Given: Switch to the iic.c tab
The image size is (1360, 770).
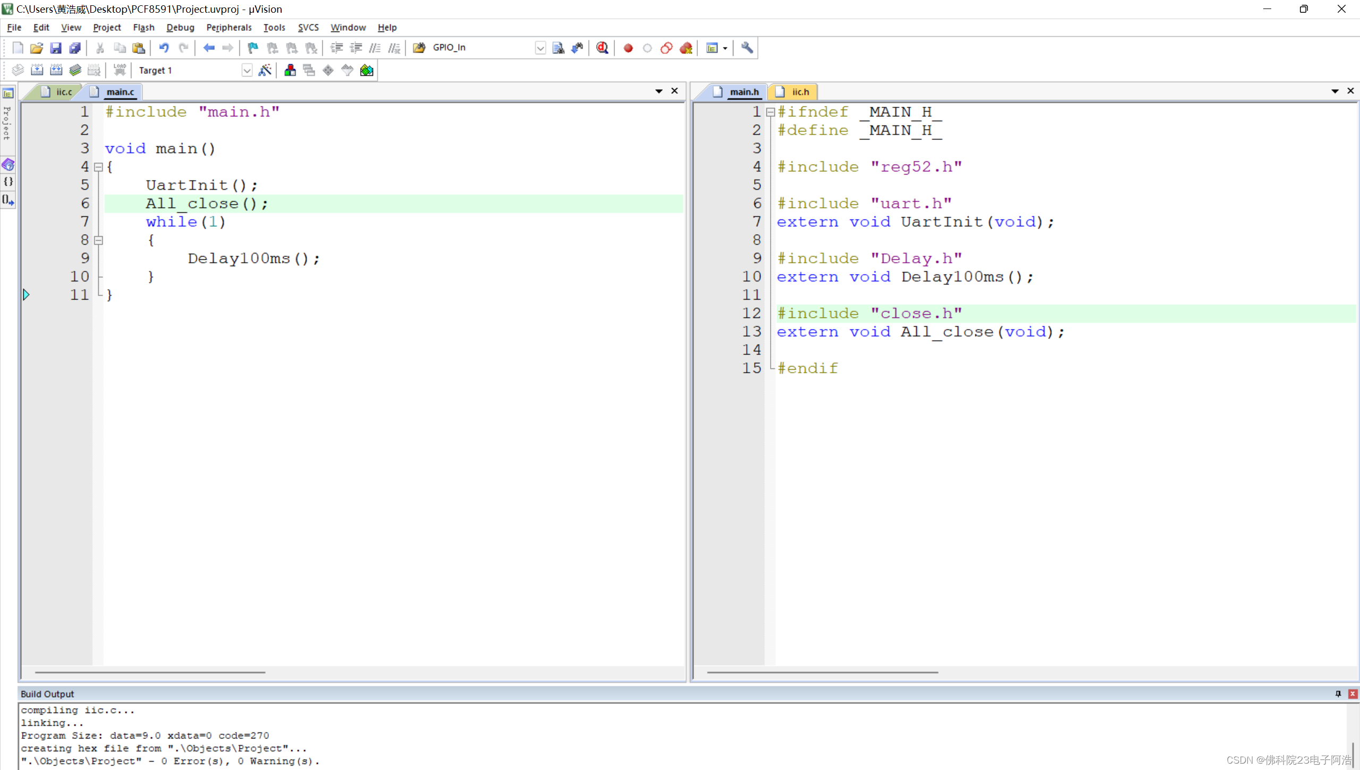Looking at the screenshot, I should click(63, 92).
